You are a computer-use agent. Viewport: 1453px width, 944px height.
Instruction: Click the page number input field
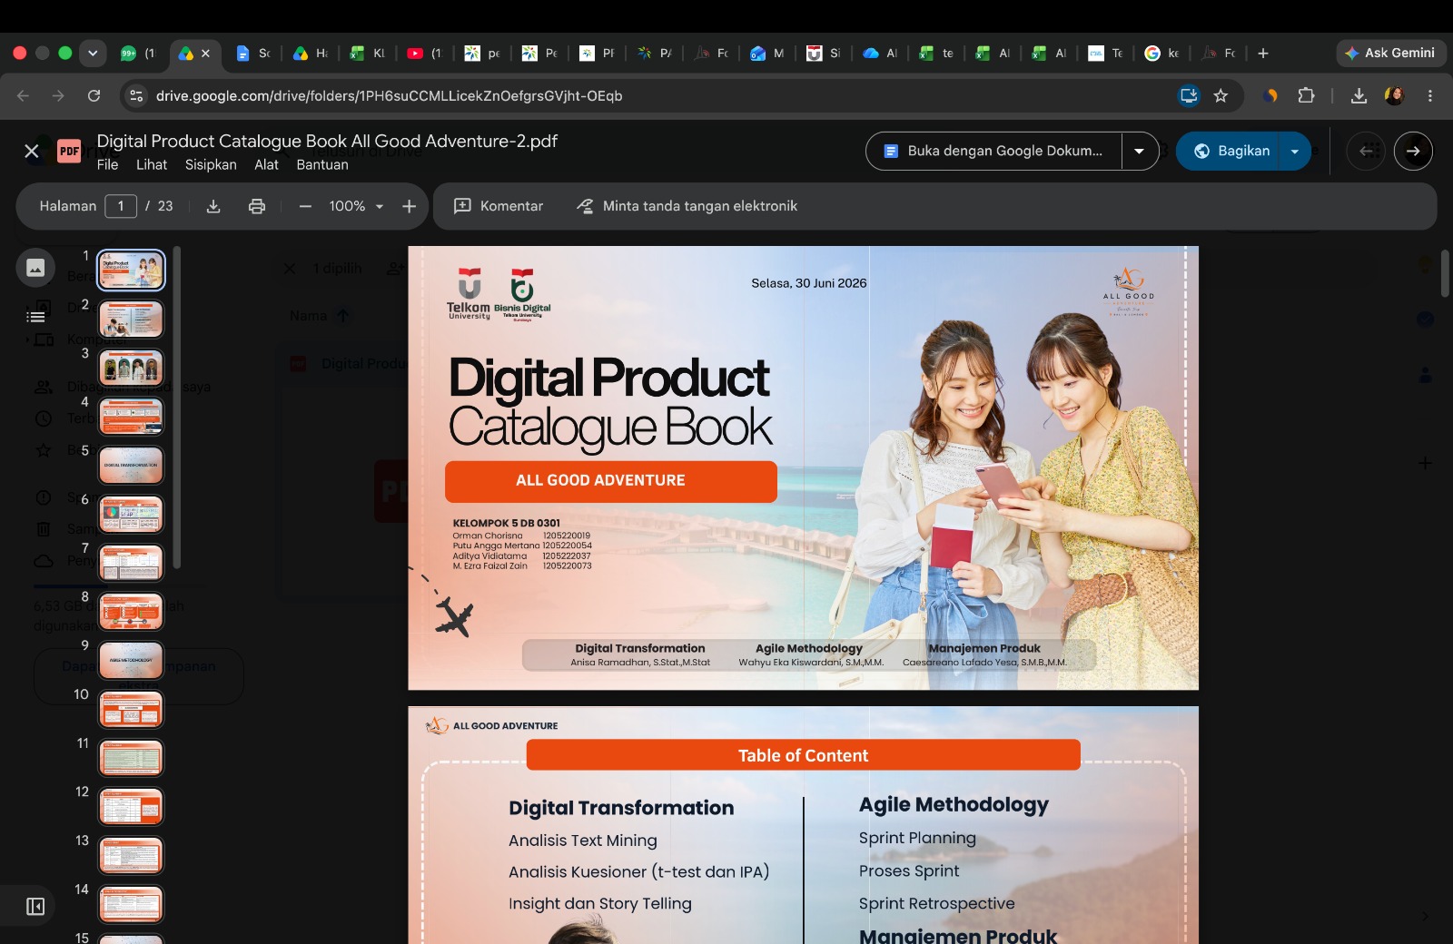(x=121, y=206)
